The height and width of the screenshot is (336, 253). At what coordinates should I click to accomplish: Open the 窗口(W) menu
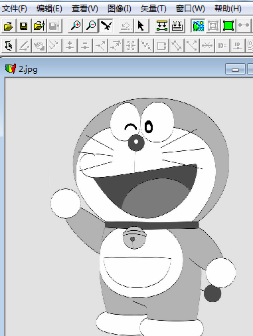pos(190,9)
